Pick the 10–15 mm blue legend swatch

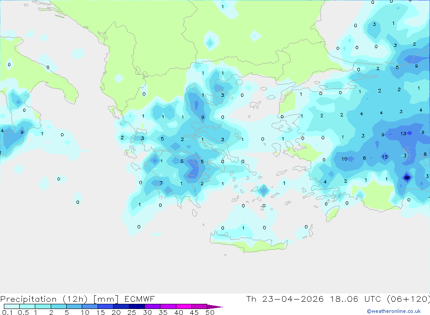[x=90, y=306]
